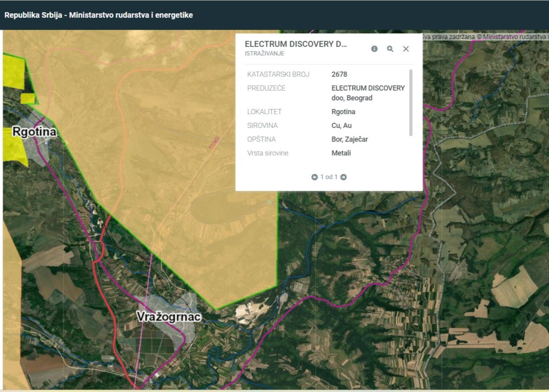Screen dimensions: 549x392
Task: Click the Rgotina map label
Action: tap(34, 131)
